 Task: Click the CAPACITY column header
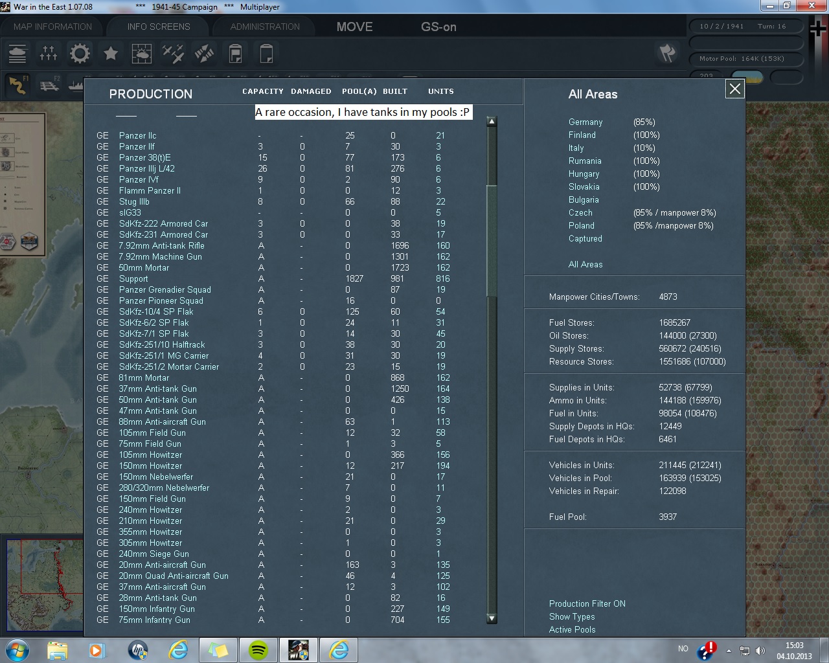tap(263, 91)
